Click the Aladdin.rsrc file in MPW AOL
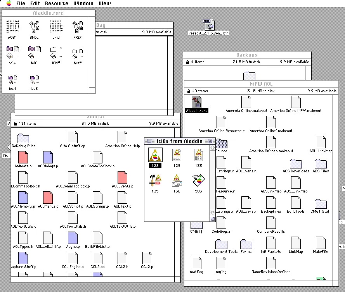 [197, 102]
